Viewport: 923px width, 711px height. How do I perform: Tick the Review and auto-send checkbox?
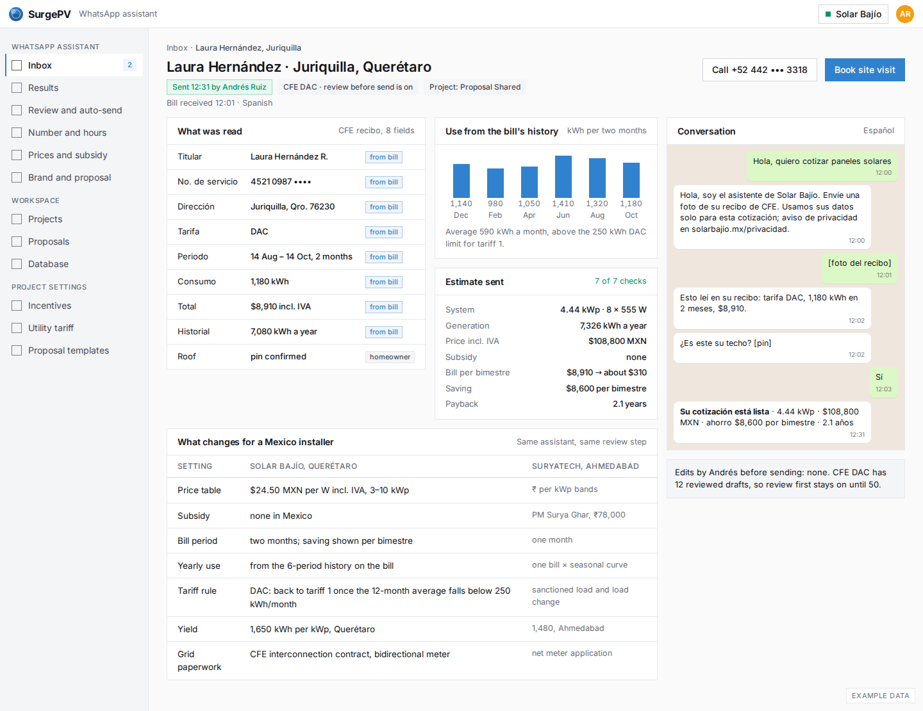click(x=17, y=110)
